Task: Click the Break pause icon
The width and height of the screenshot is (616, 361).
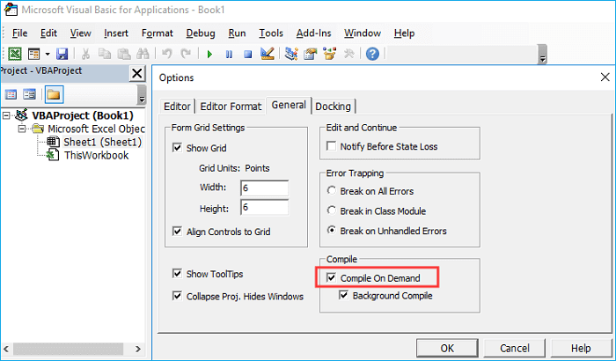Action: pos(229,54)
